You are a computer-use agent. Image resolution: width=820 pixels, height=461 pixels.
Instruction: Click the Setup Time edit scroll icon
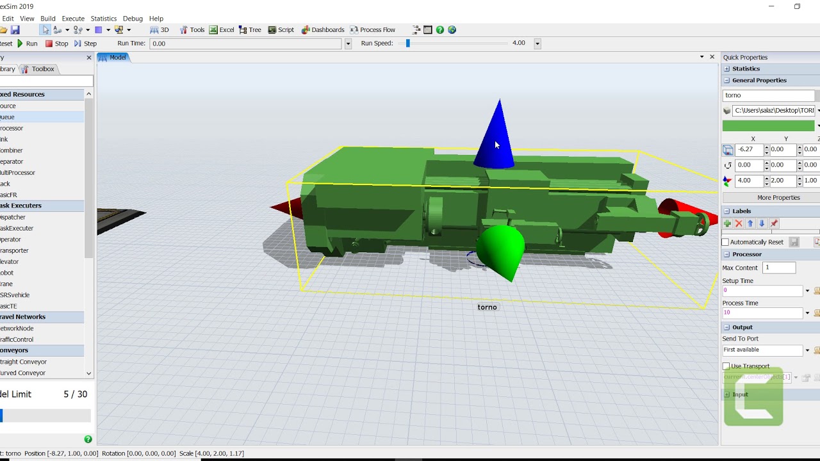817,291
